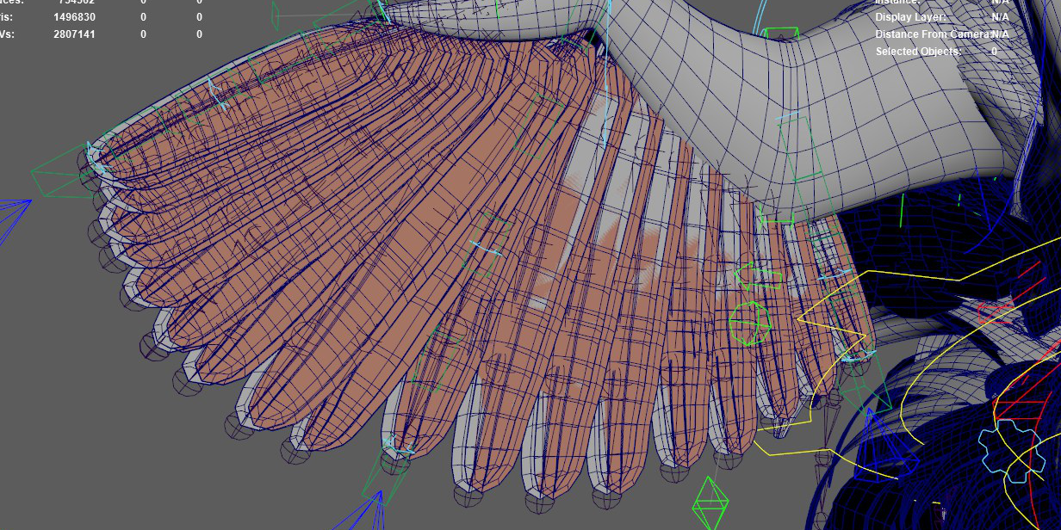
Task: Click the green box control in mid-wing feathers
Action: (x=489, y=245)
